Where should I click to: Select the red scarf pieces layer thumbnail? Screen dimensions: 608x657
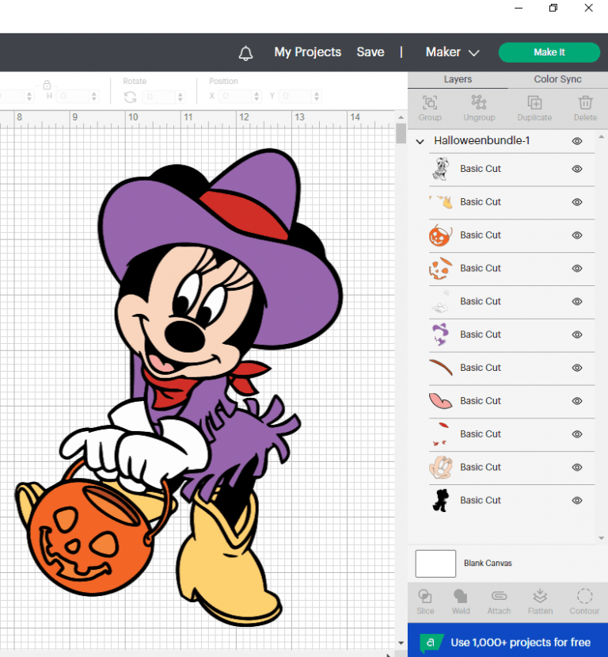[440, 434]
